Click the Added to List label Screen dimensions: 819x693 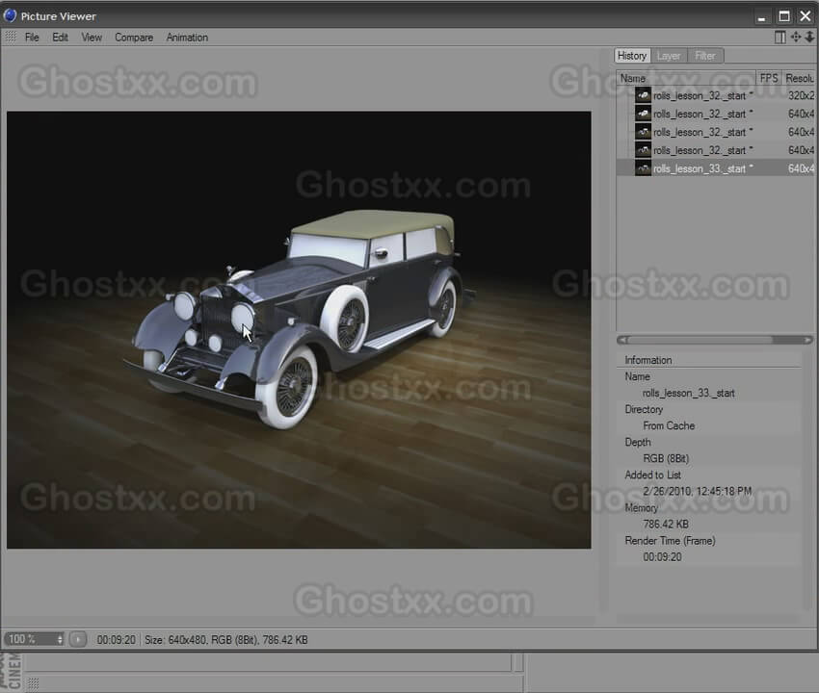(653, 475)
